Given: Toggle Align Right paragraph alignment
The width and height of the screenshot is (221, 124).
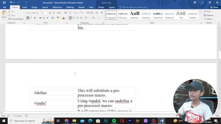Looking at the screenshot, I should point(77,18).
